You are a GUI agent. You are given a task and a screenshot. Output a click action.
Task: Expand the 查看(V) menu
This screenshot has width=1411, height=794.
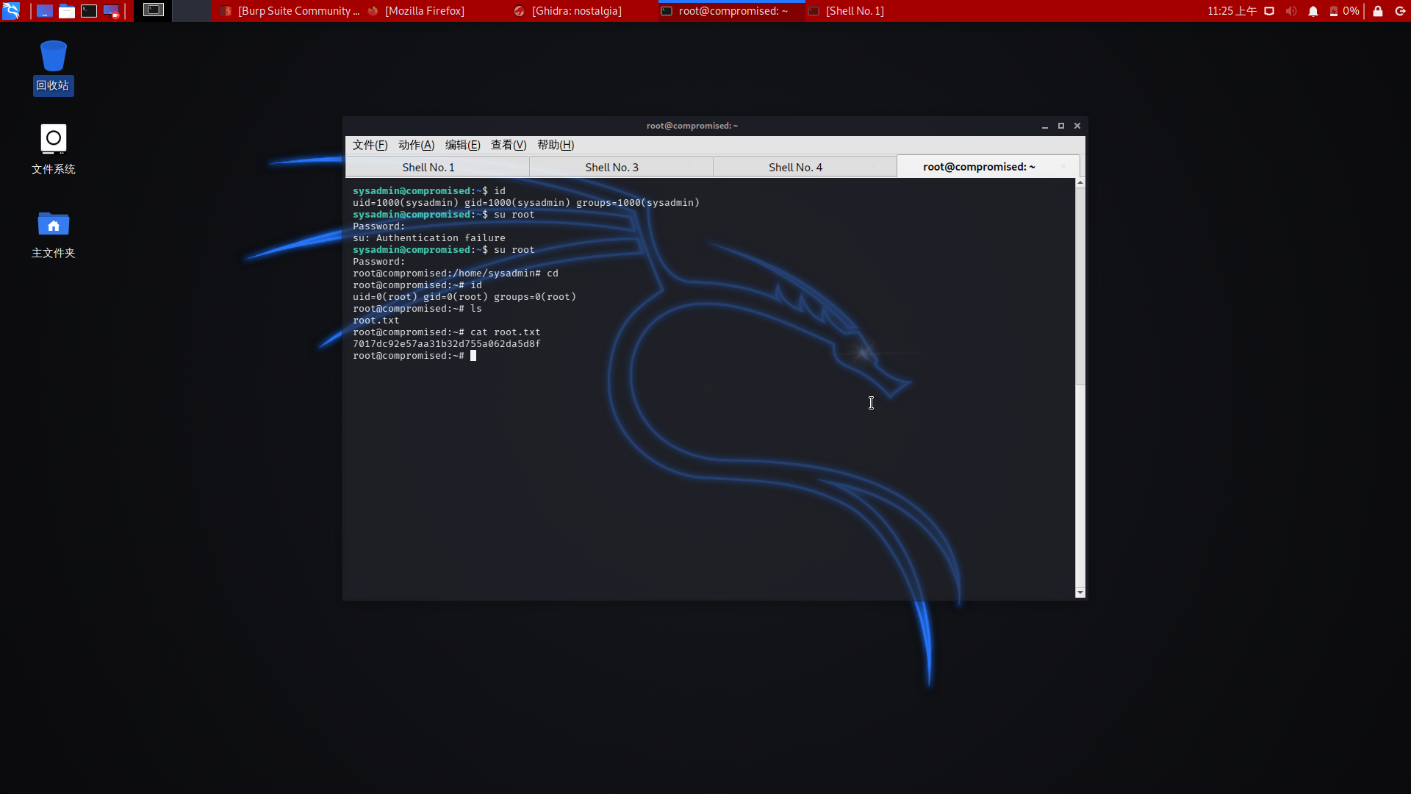[x=509, y=145]
